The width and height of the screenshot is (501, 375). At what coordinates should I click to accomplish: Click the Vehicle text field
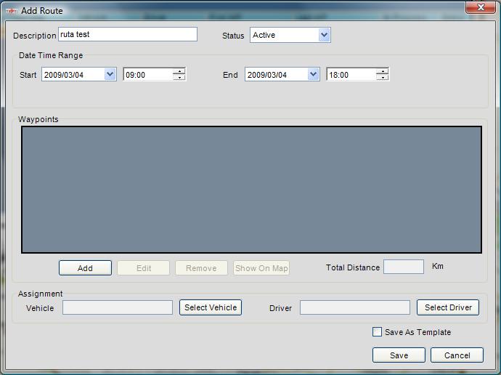(x=118, y=307)
